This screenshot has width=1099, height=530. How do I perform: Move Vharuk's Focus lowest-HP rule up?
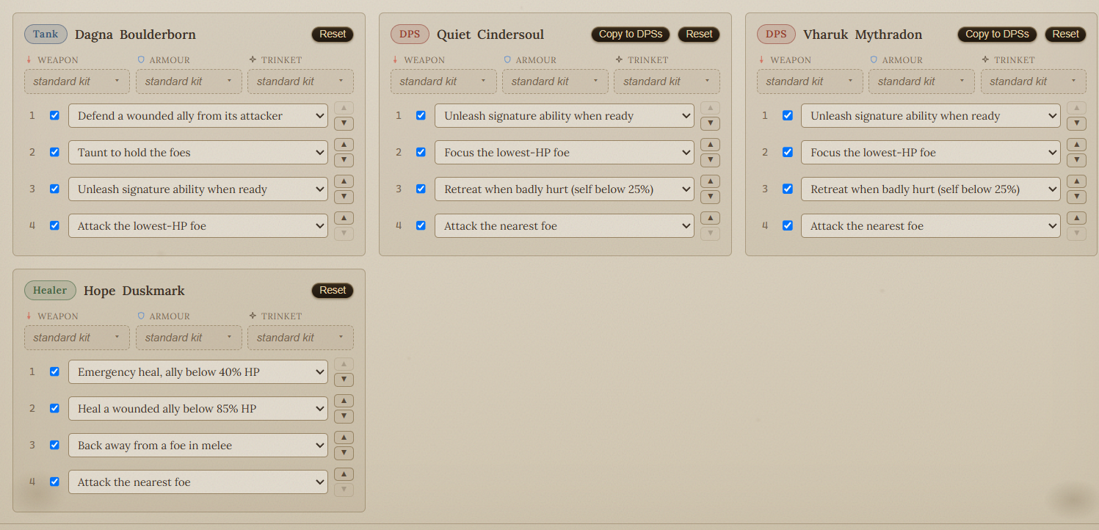click(x=1076, y=145)
